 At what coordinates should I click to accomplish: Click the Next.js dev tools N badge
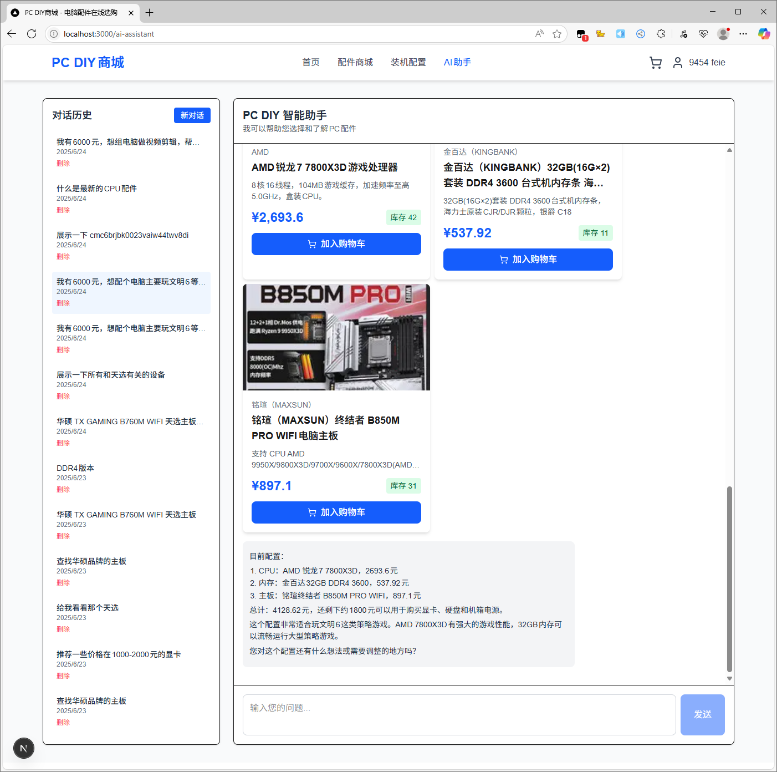pyautogui.click(x=24, y=748)
